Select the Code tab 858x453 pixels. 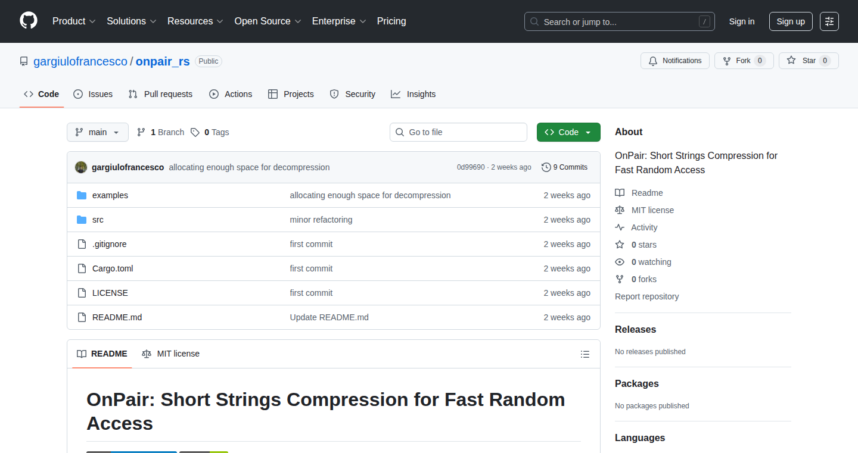[42, 94]
